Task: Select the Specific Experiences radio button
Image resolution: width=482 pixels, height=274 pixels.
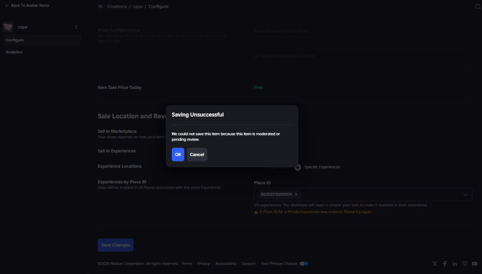Action: click(x=298, y=167)
